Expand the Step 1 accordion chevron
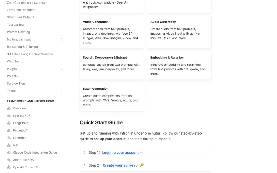277x173 pixels. click(85, 152)
